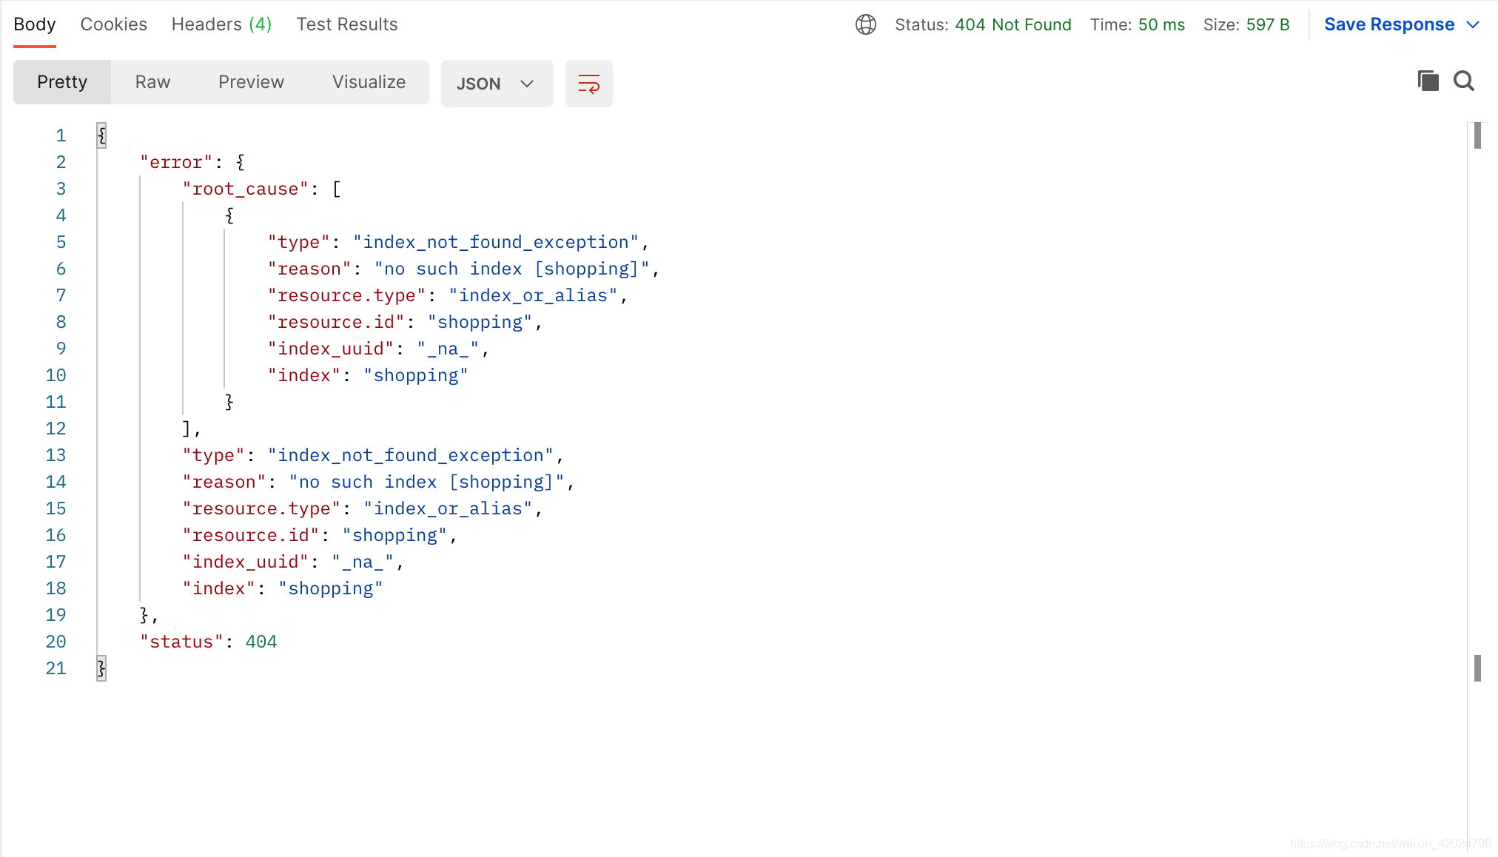The height and width of the screenshot is (857, 1498).
Task: Select the Pretty view
Action: (62, 82)
